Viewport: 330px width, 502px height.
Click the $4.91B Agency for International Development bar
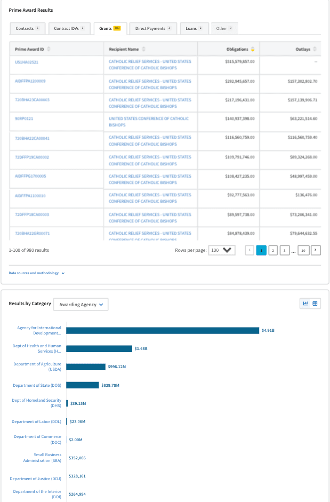point(163,330)
